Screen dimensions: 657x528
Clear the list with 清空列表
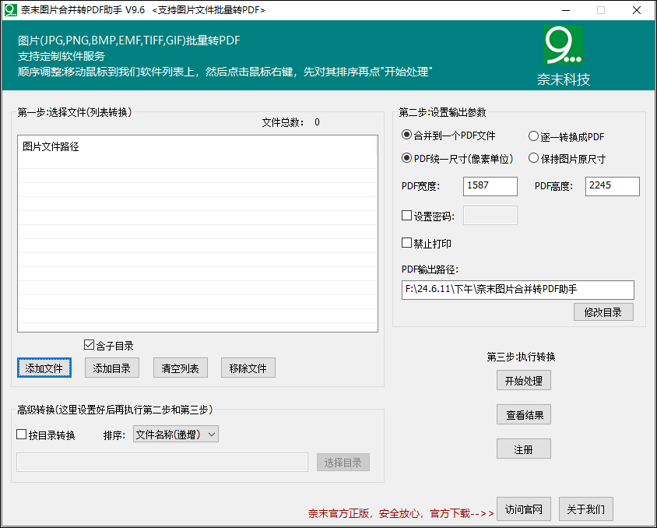click(x=180, y=368)
